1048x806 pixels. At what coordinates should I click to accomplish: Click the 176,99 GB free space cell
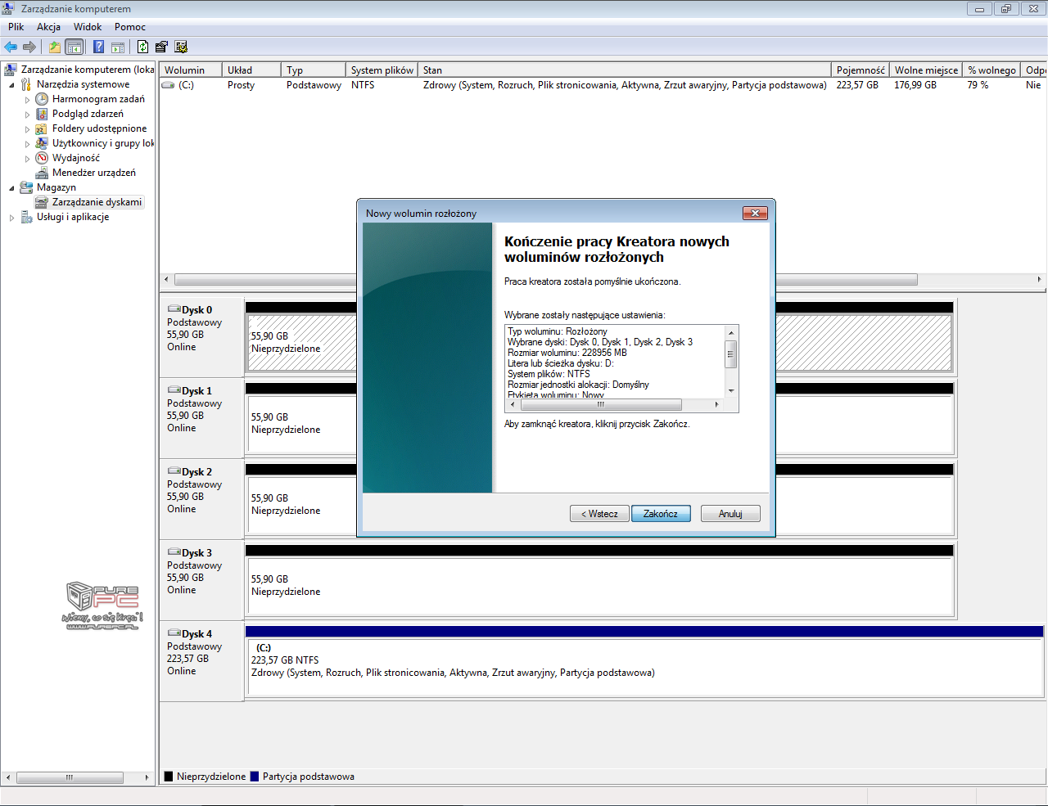click(x=915, y=85)
